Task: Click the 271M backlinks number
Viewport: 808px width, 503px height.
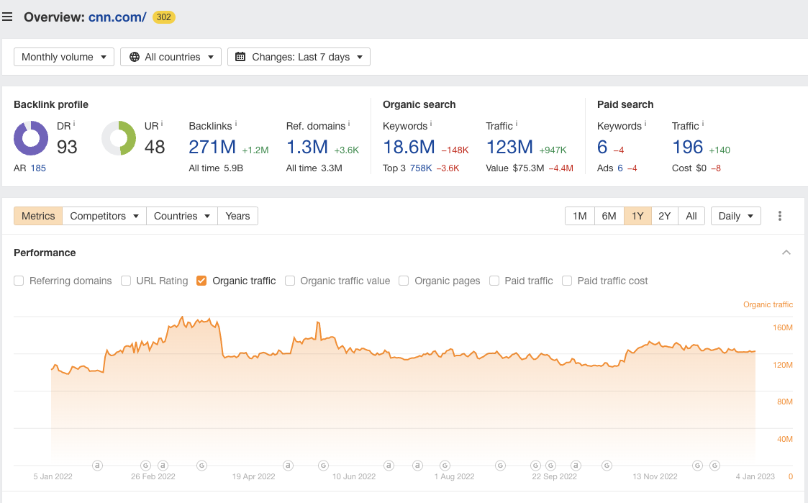Action: [212, 148]
